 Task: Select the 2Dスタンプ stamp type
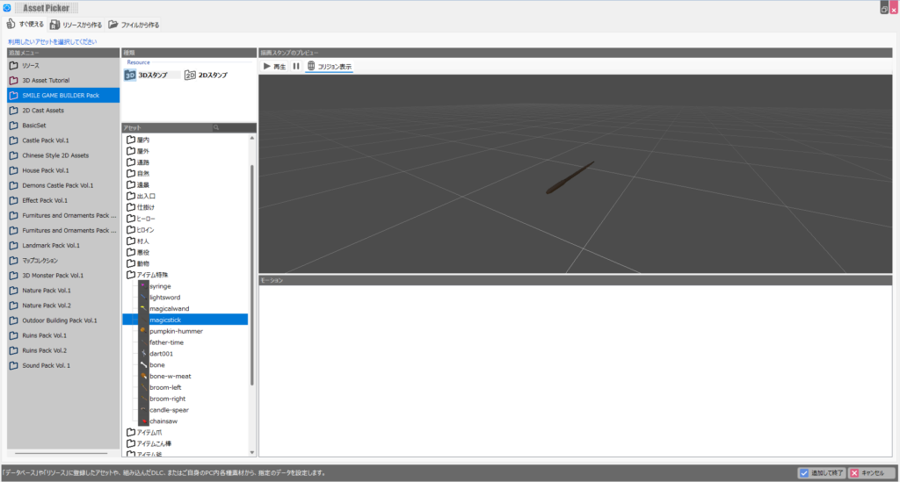pyautogui.click(x=206, y=76)
